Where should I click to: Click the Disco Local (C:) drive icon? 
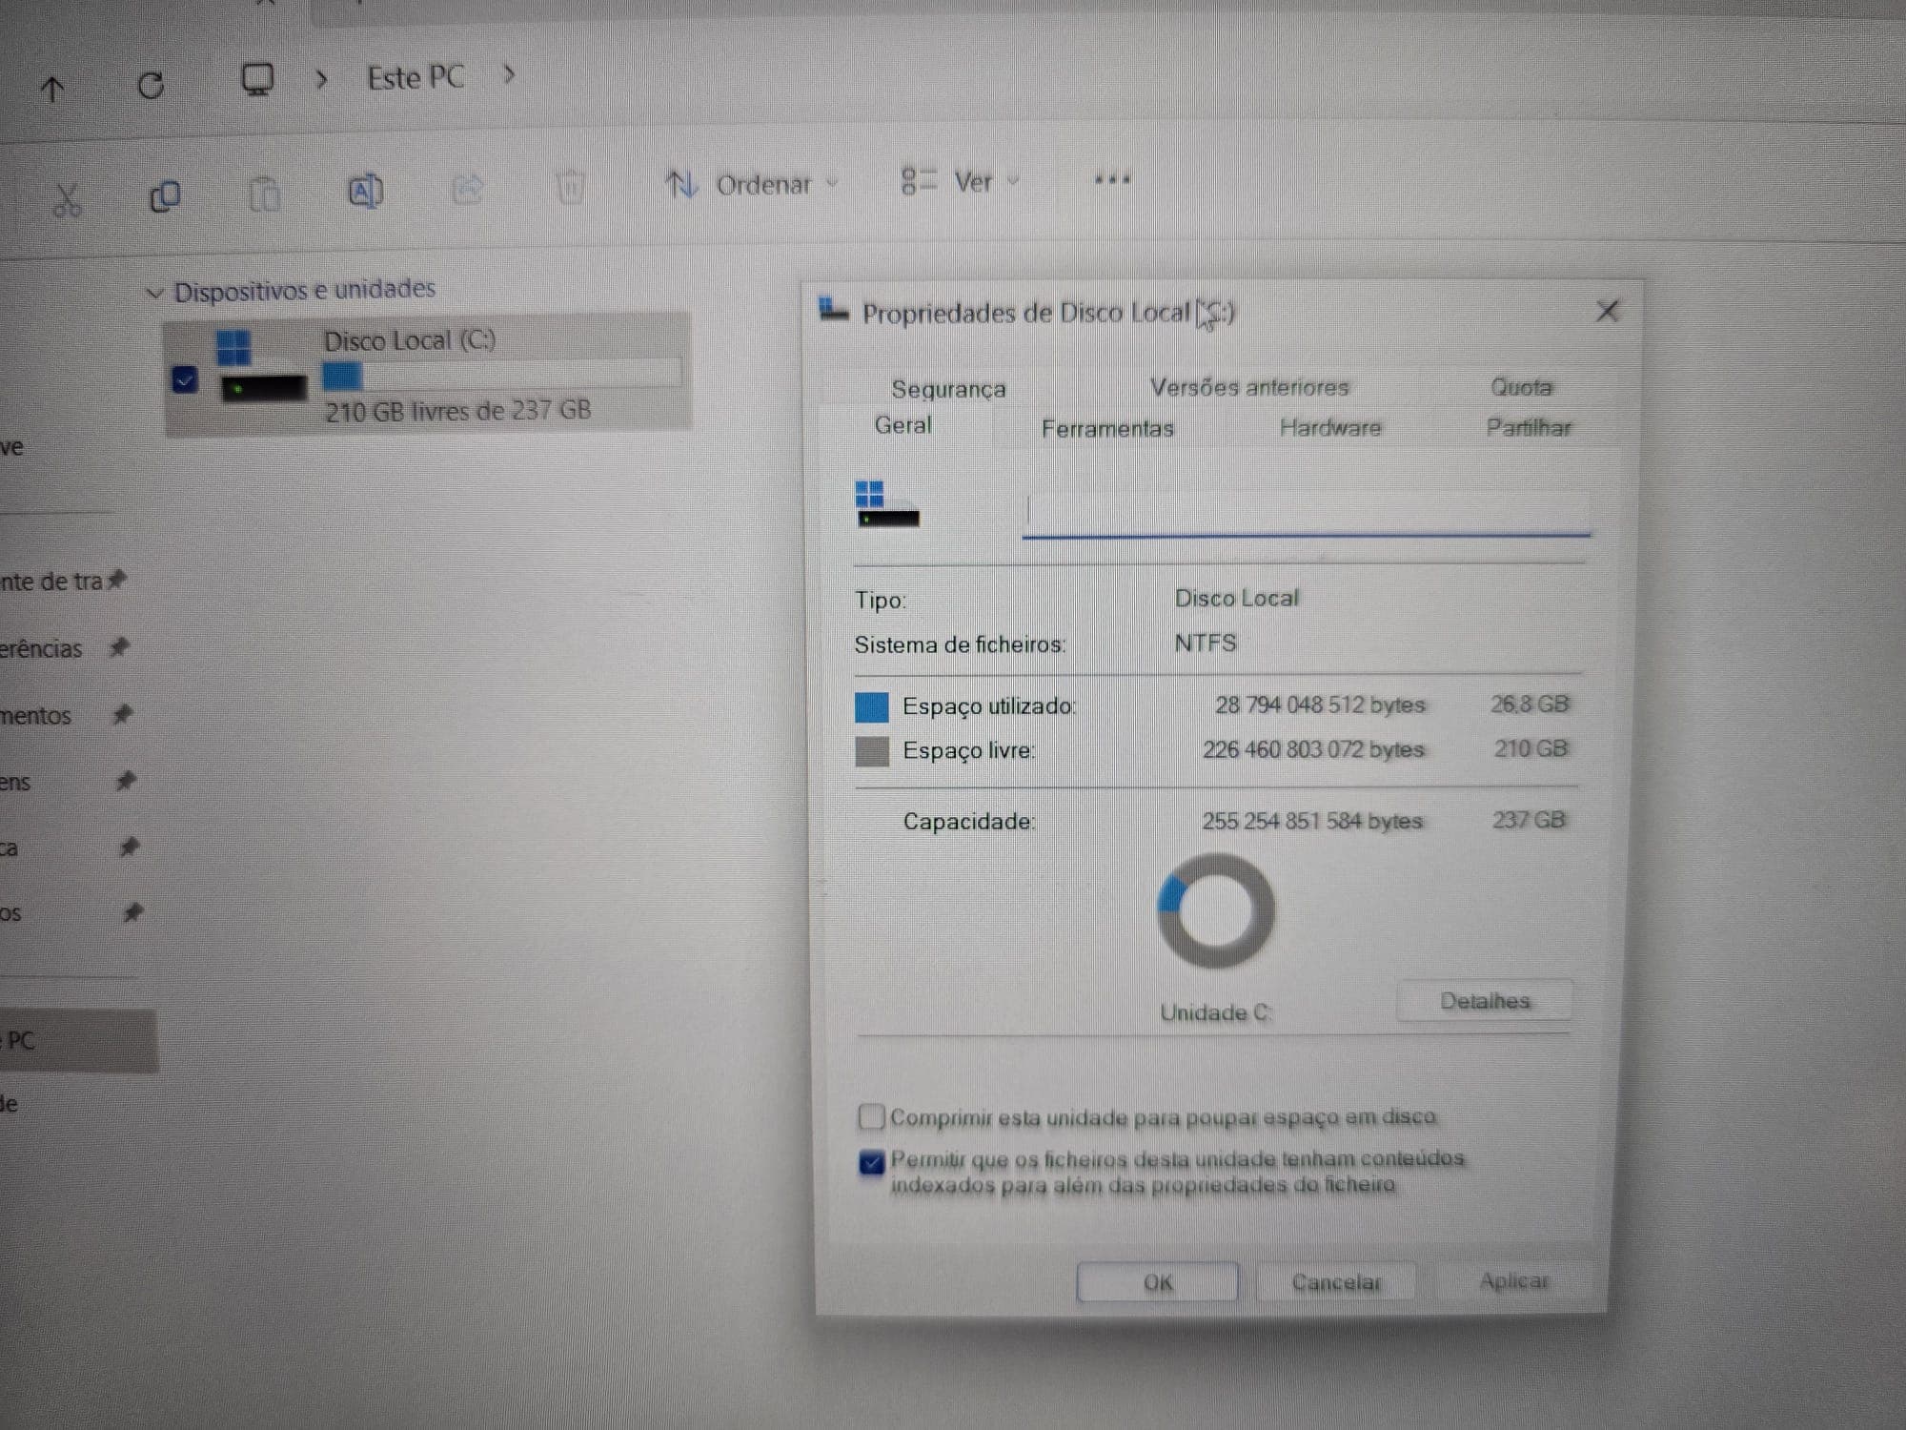click(x=261, y=366)
